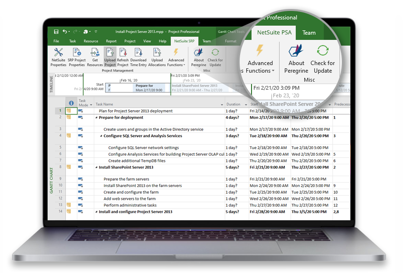Click the note icon on row 13
Image resolution: width=407 pixels, height=273 pixels.
tap(68, 205)
